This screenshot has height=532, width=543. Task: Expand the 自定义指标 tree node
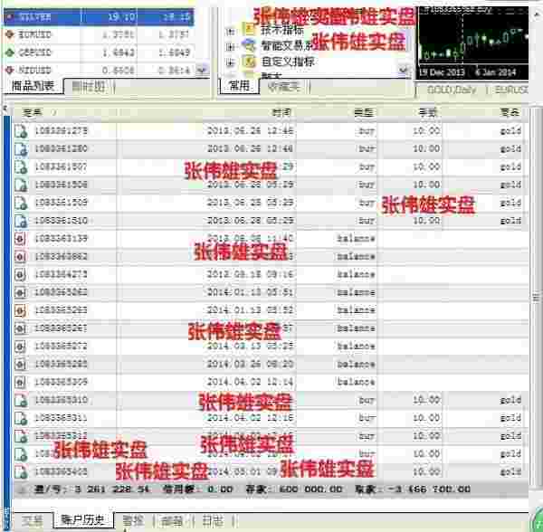[x=230, y=62]
